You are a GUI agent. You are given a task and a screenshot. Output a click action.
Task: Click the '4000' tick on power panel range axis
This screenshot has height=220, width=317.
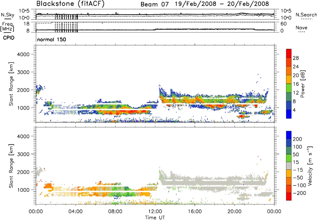(x=23, y=54)
